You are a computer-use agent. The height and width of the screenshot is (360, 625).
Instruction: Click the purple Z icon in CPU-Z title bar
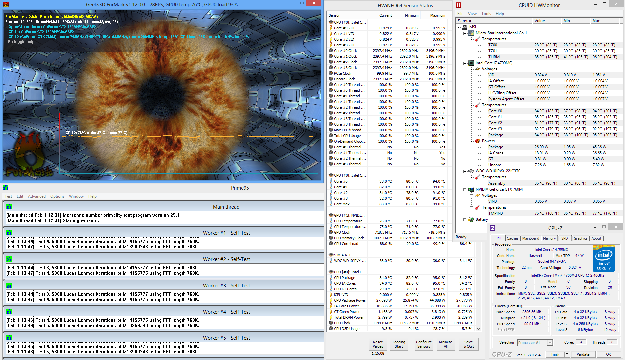tap(493, 228)
